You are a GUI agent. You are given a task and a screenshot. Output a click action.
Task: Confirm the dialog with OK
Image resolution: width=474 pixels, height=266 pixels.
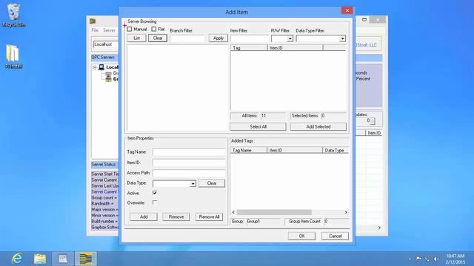(x=301, y=236)
